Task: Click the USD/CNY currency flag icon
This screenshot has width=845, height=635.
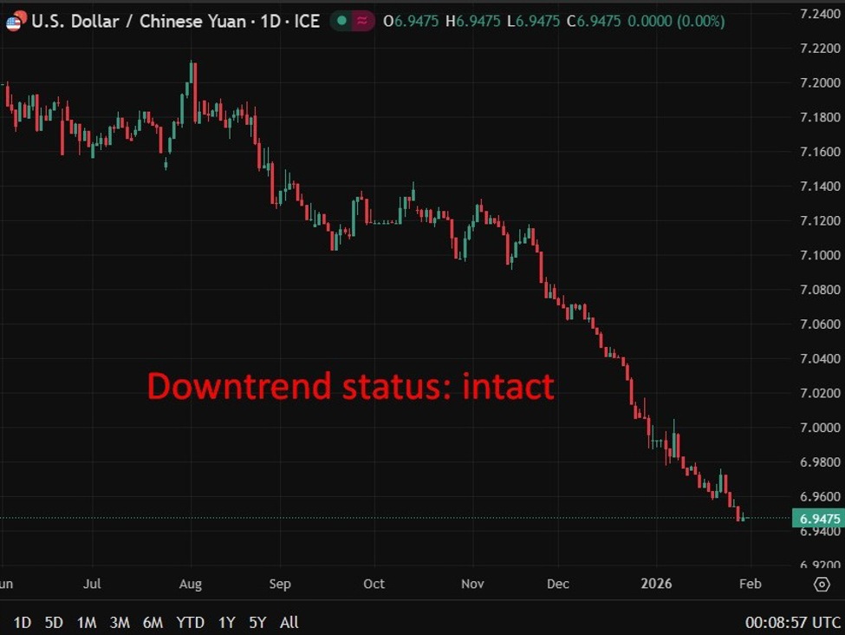Action: (14, 21)
